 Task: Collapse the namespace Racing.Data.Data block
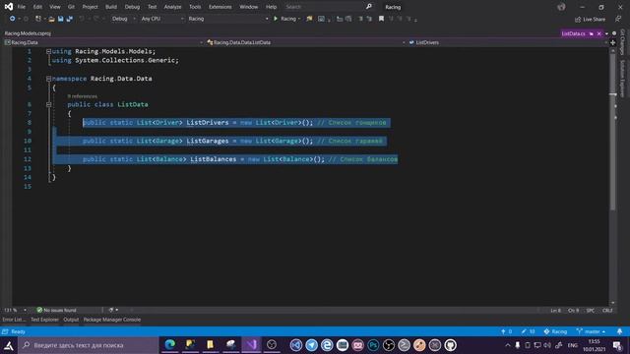[48, 79]
